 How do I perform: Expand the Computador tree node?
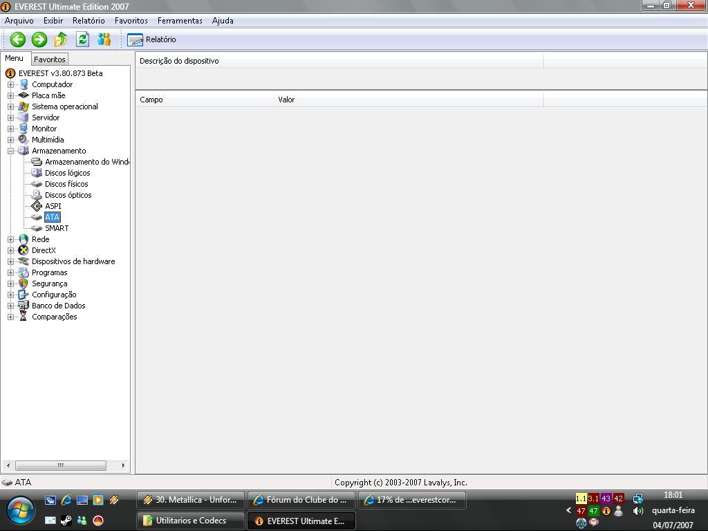click(x=10, y=84)
